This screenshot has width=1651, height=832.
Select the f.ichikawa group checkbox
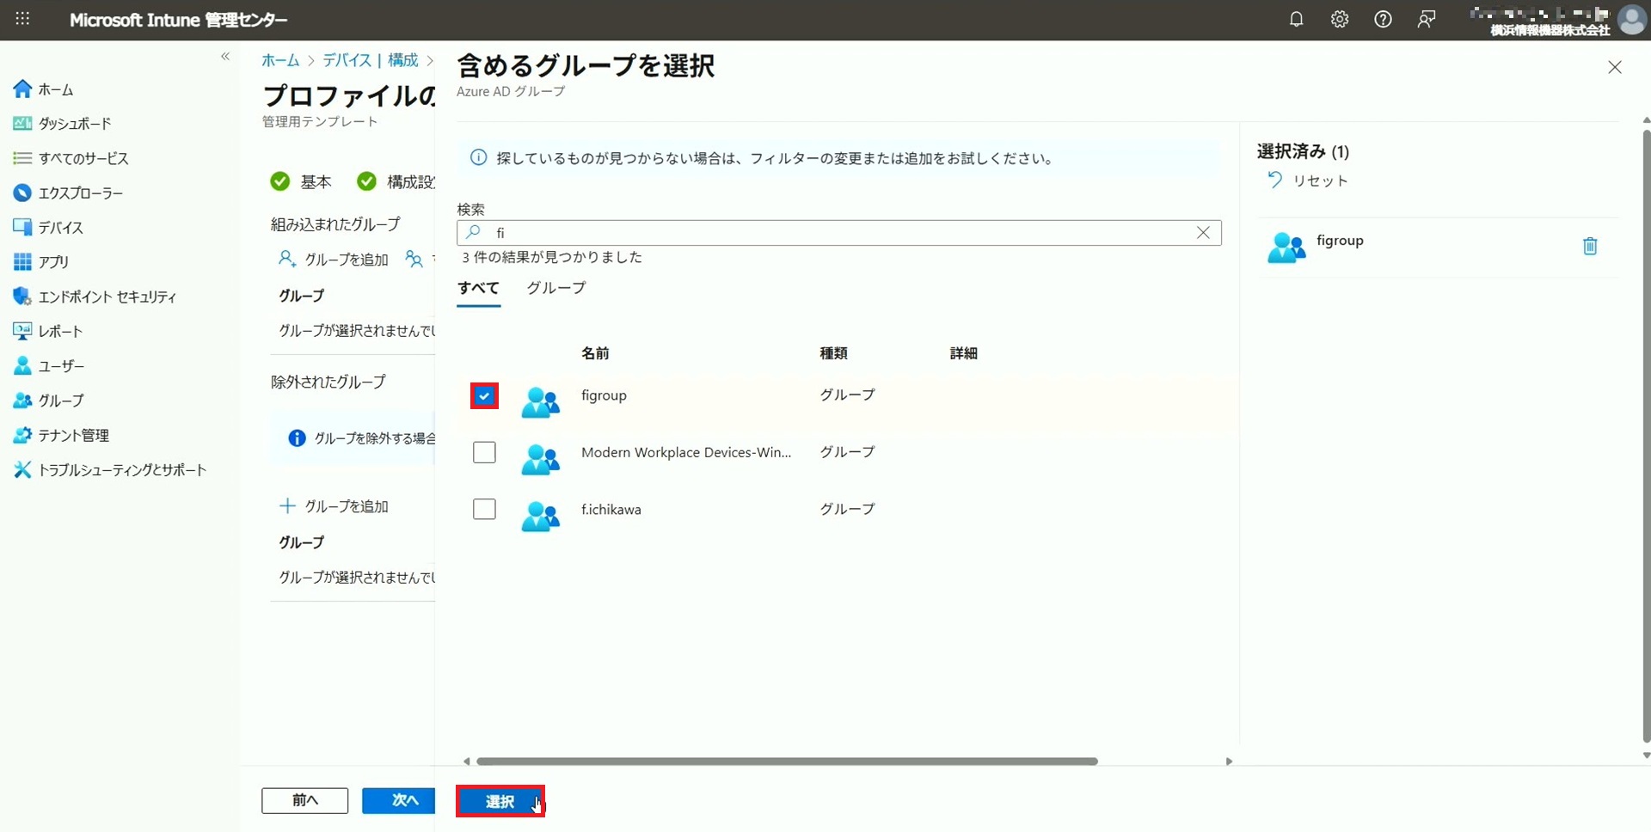484,510
